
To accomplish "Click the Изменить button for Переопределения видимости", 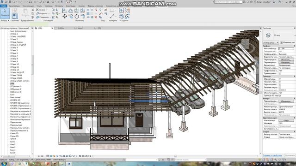I will pos(286,59).
